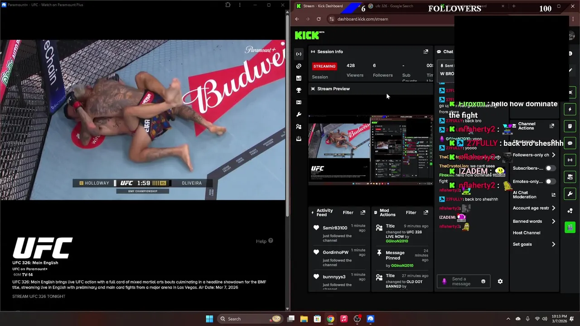Open the moderators/users icon in Kick sidebar
Viewport: 580px width, 326px height.
(299, 127)
